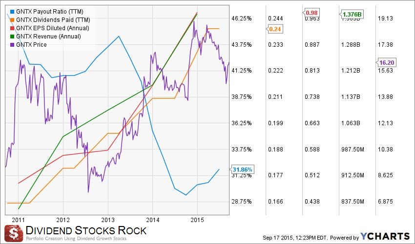Click the 1.137B revenue axis value
Viewport: 415px width, 244px height.
point(351,97)
